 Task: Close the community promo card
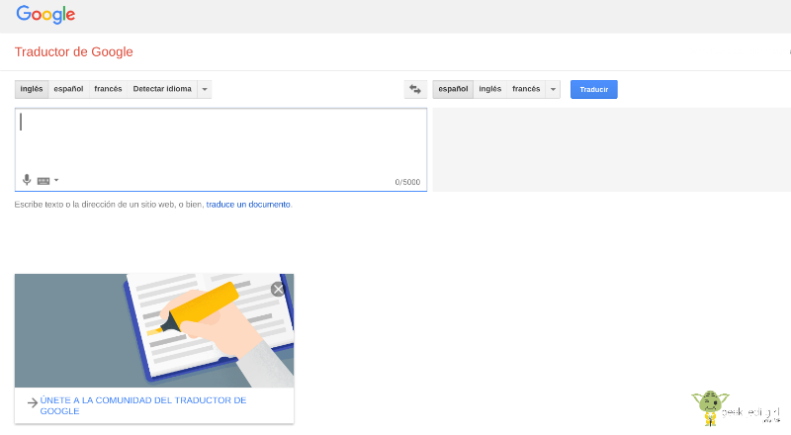click(x=278, y=289)
